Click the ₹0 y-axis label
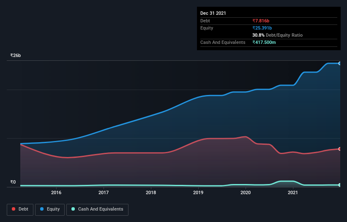Viewport: 347px width, 222px height. tap(13, 182)
